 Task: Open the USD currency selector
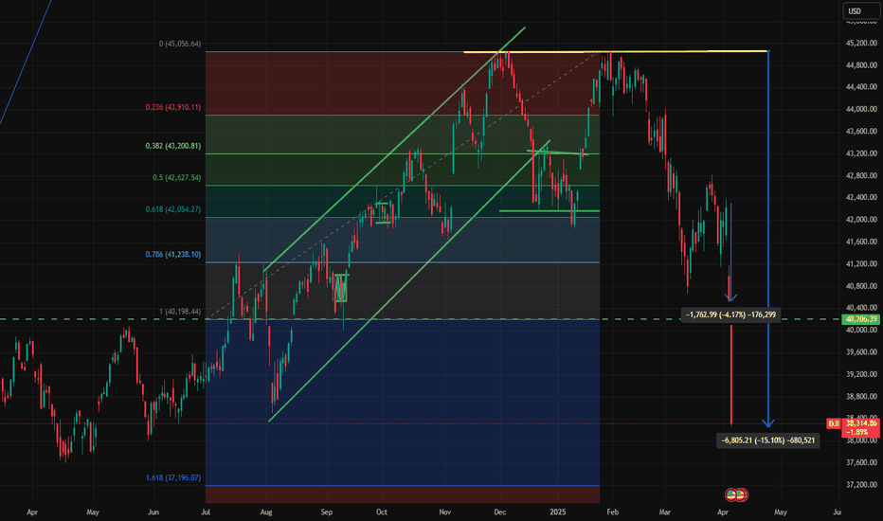[861, 10]
